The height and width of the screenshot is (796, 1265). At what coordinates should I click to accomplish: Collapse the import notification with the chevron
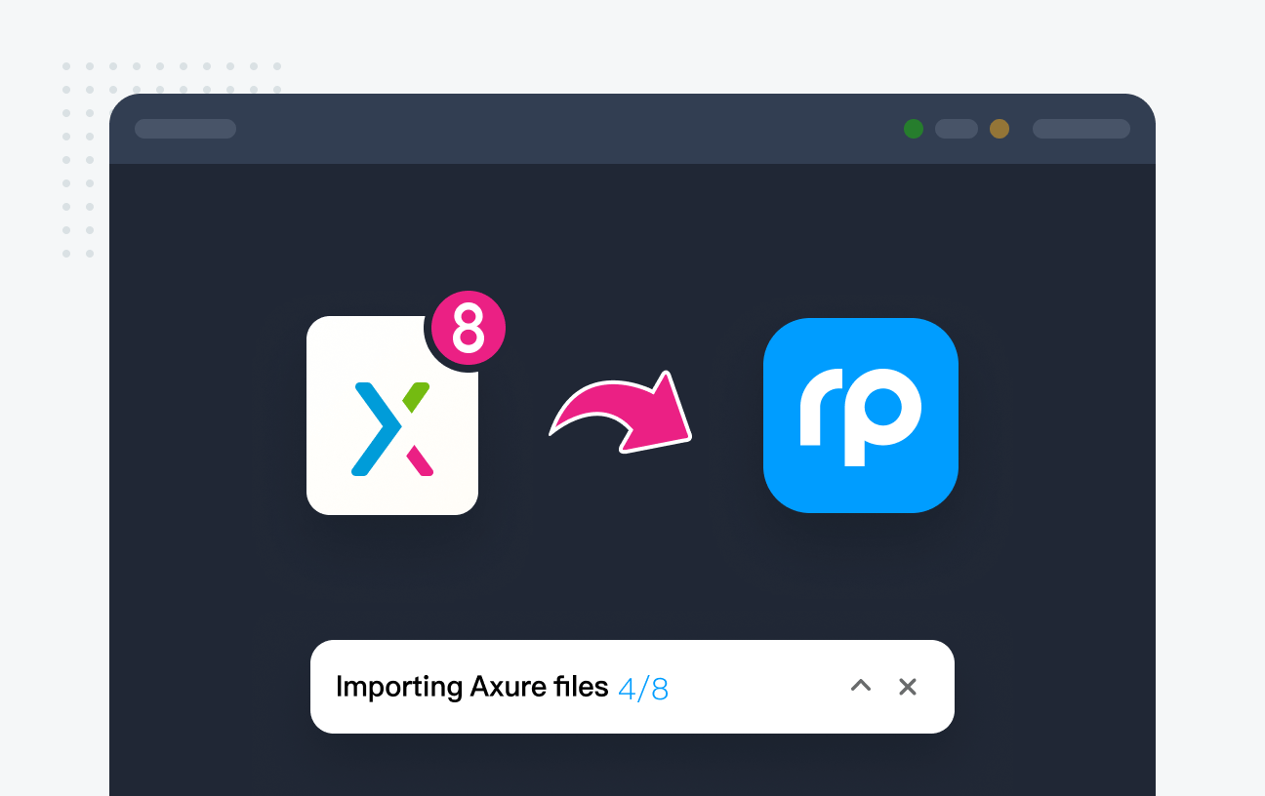(x=860, y=686)
